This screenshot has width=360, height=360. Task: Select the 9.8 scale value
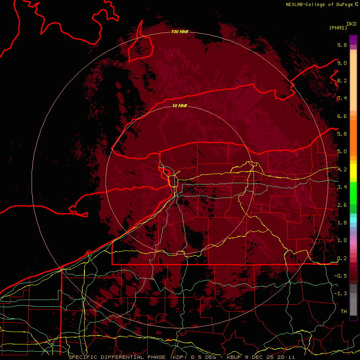pyautogui.click(x=342, y=45)
